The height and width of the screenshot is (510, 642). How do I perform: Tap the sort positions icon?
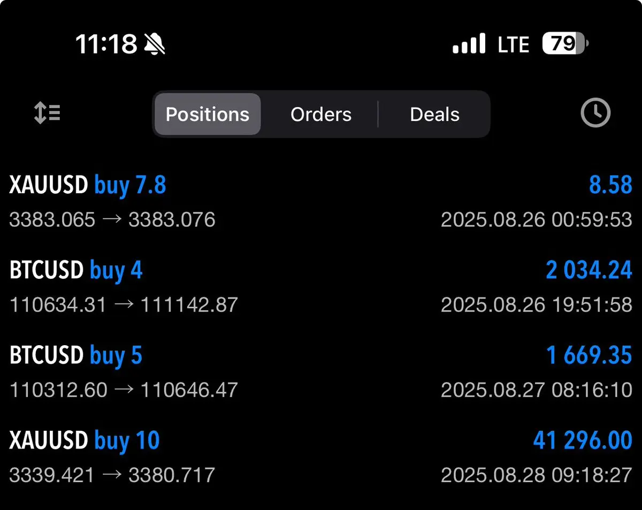click(47, 113)
